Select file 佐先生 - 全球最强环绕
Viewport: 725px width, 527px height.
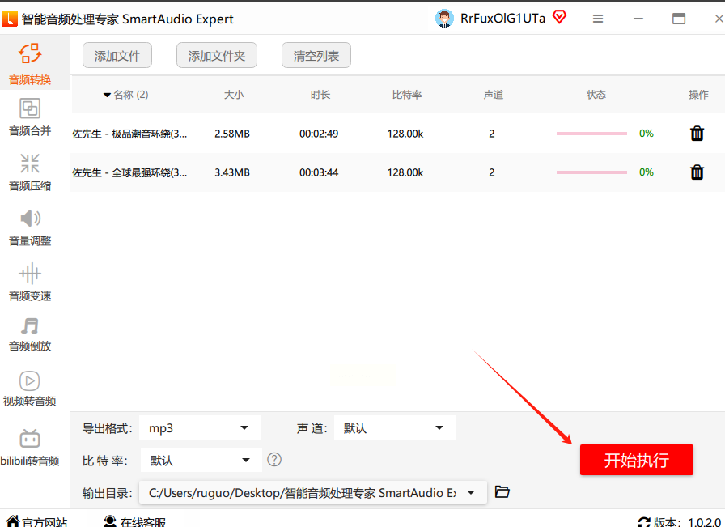(130, 172)
